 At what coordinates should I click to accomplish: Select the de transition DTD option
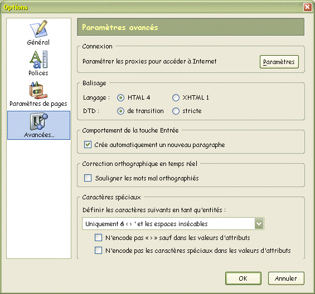click(x=120, y=111)
